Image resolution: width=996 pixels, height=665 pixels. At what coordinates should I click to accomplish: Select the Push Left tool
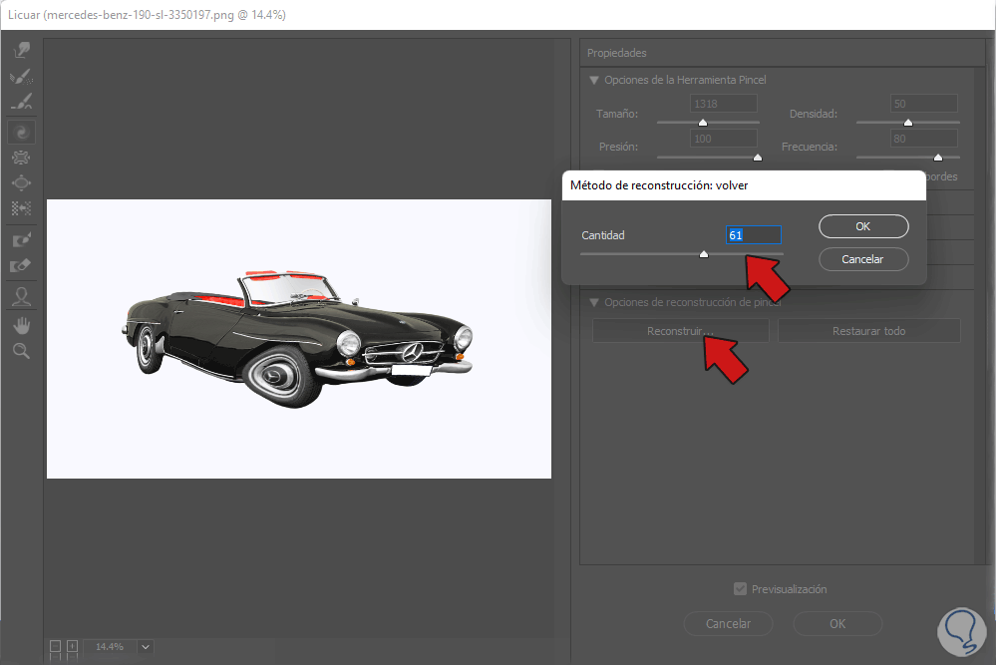coord(21,209)
